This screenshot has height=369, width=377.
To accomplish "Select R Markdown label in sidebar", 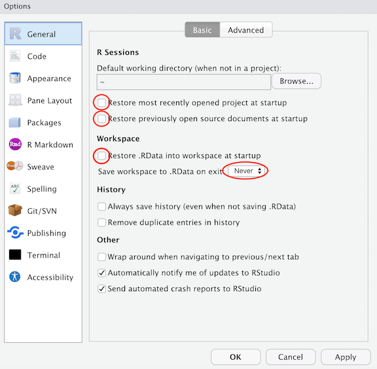I will point(50,145).
